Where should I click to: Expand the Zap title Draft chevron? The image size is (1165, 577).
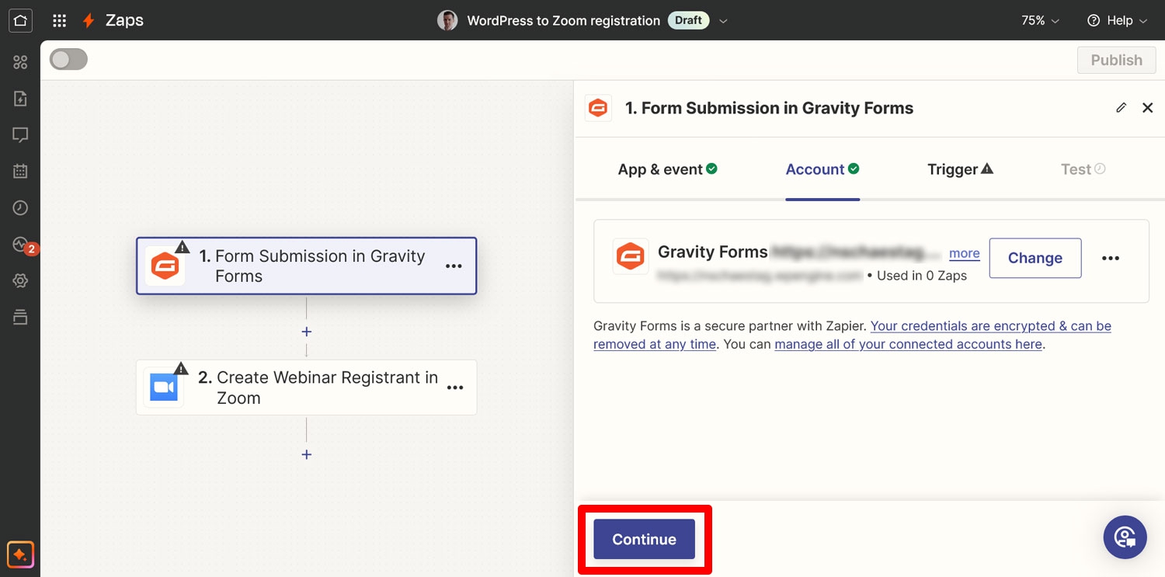[723, 21]
